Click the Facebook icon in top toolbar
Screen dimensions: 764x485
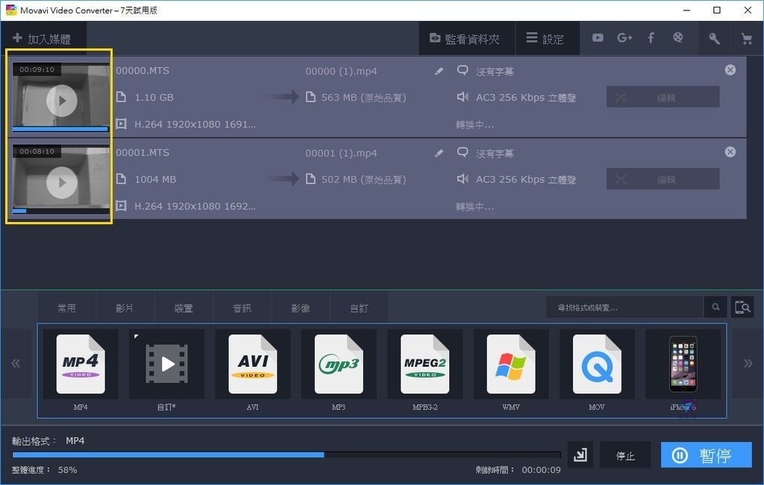click(x=651, y=38)
